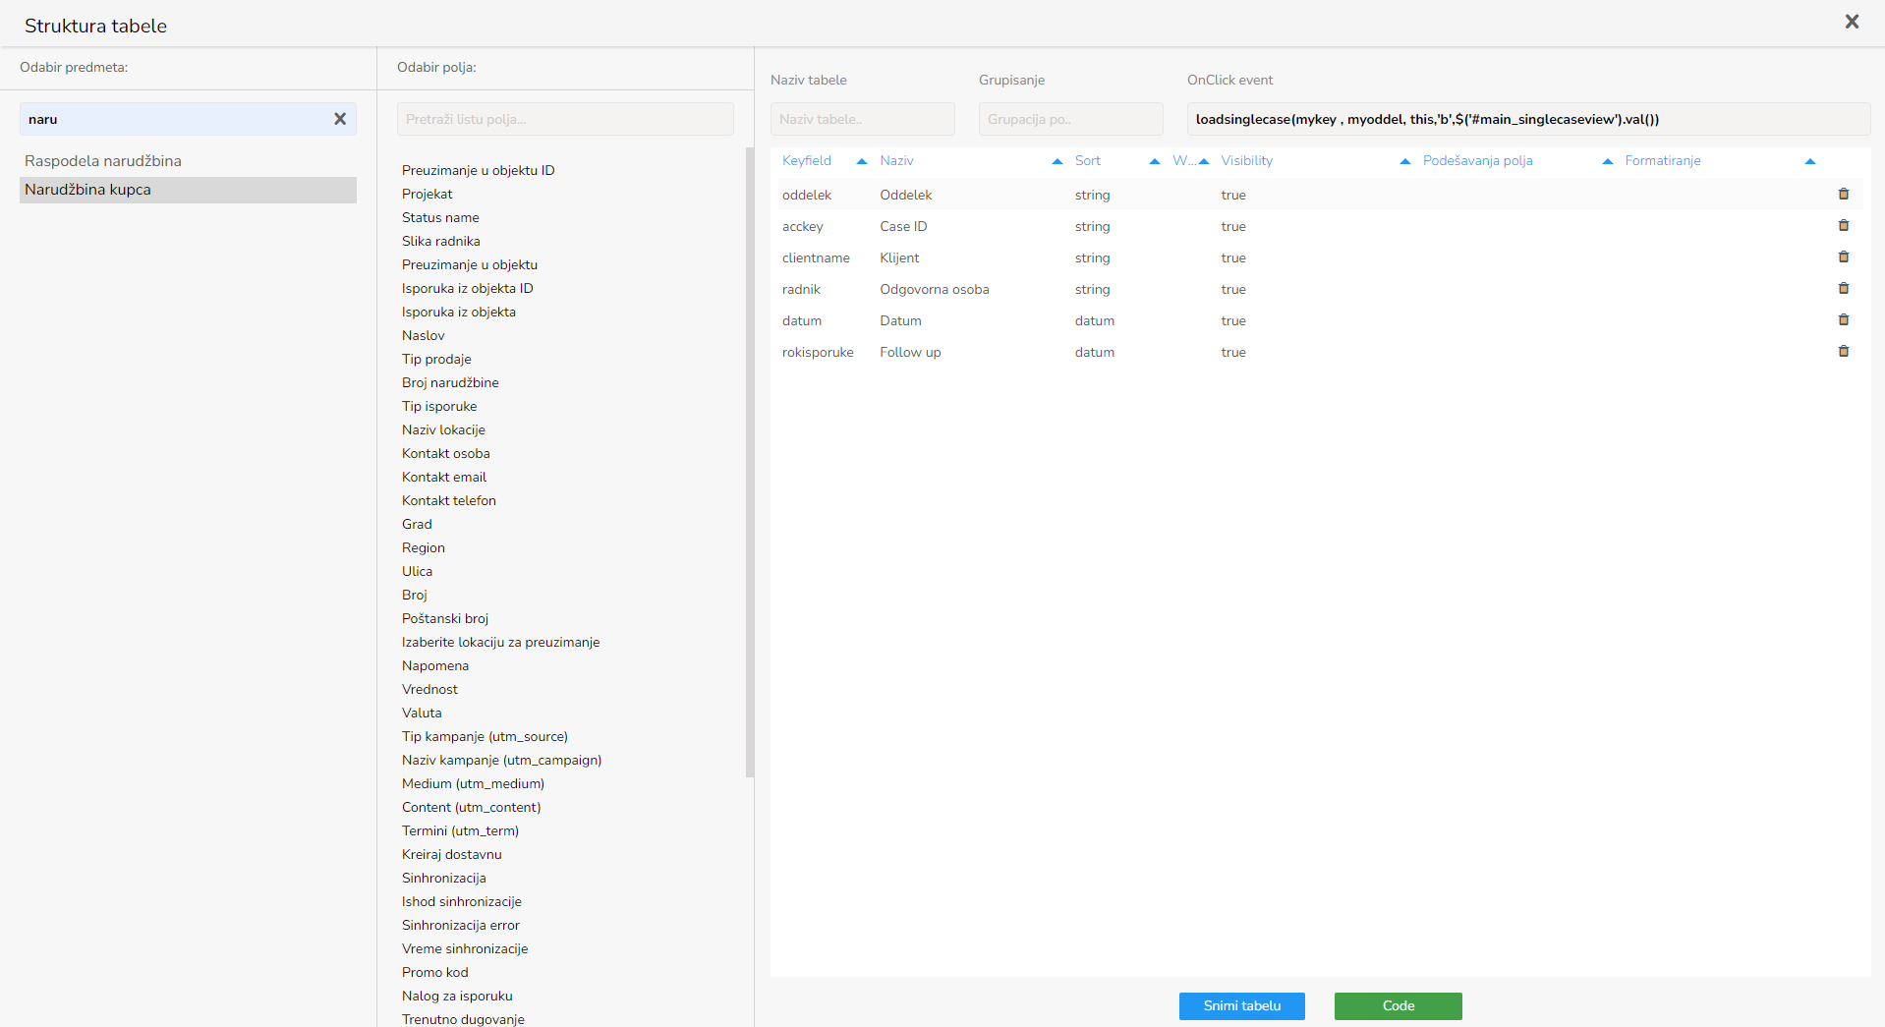The height and width of the screenshot is (1027, 1885).
Task: Click the 'Trenutno dugovanje' field
Action: [463, 1019]
